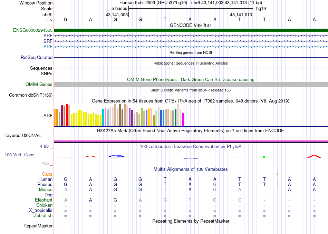
Task: Click the Common dbSNP(155) track label
Action: coord(31,95)
